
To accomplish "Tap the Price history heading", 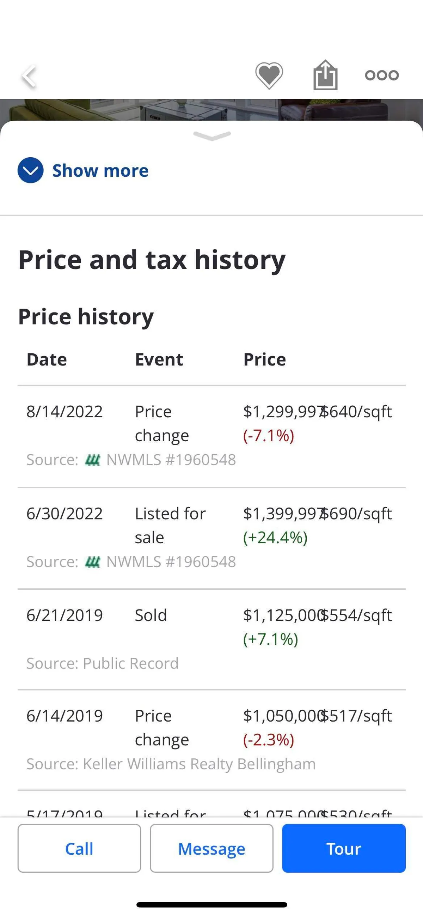I will 86,316.
